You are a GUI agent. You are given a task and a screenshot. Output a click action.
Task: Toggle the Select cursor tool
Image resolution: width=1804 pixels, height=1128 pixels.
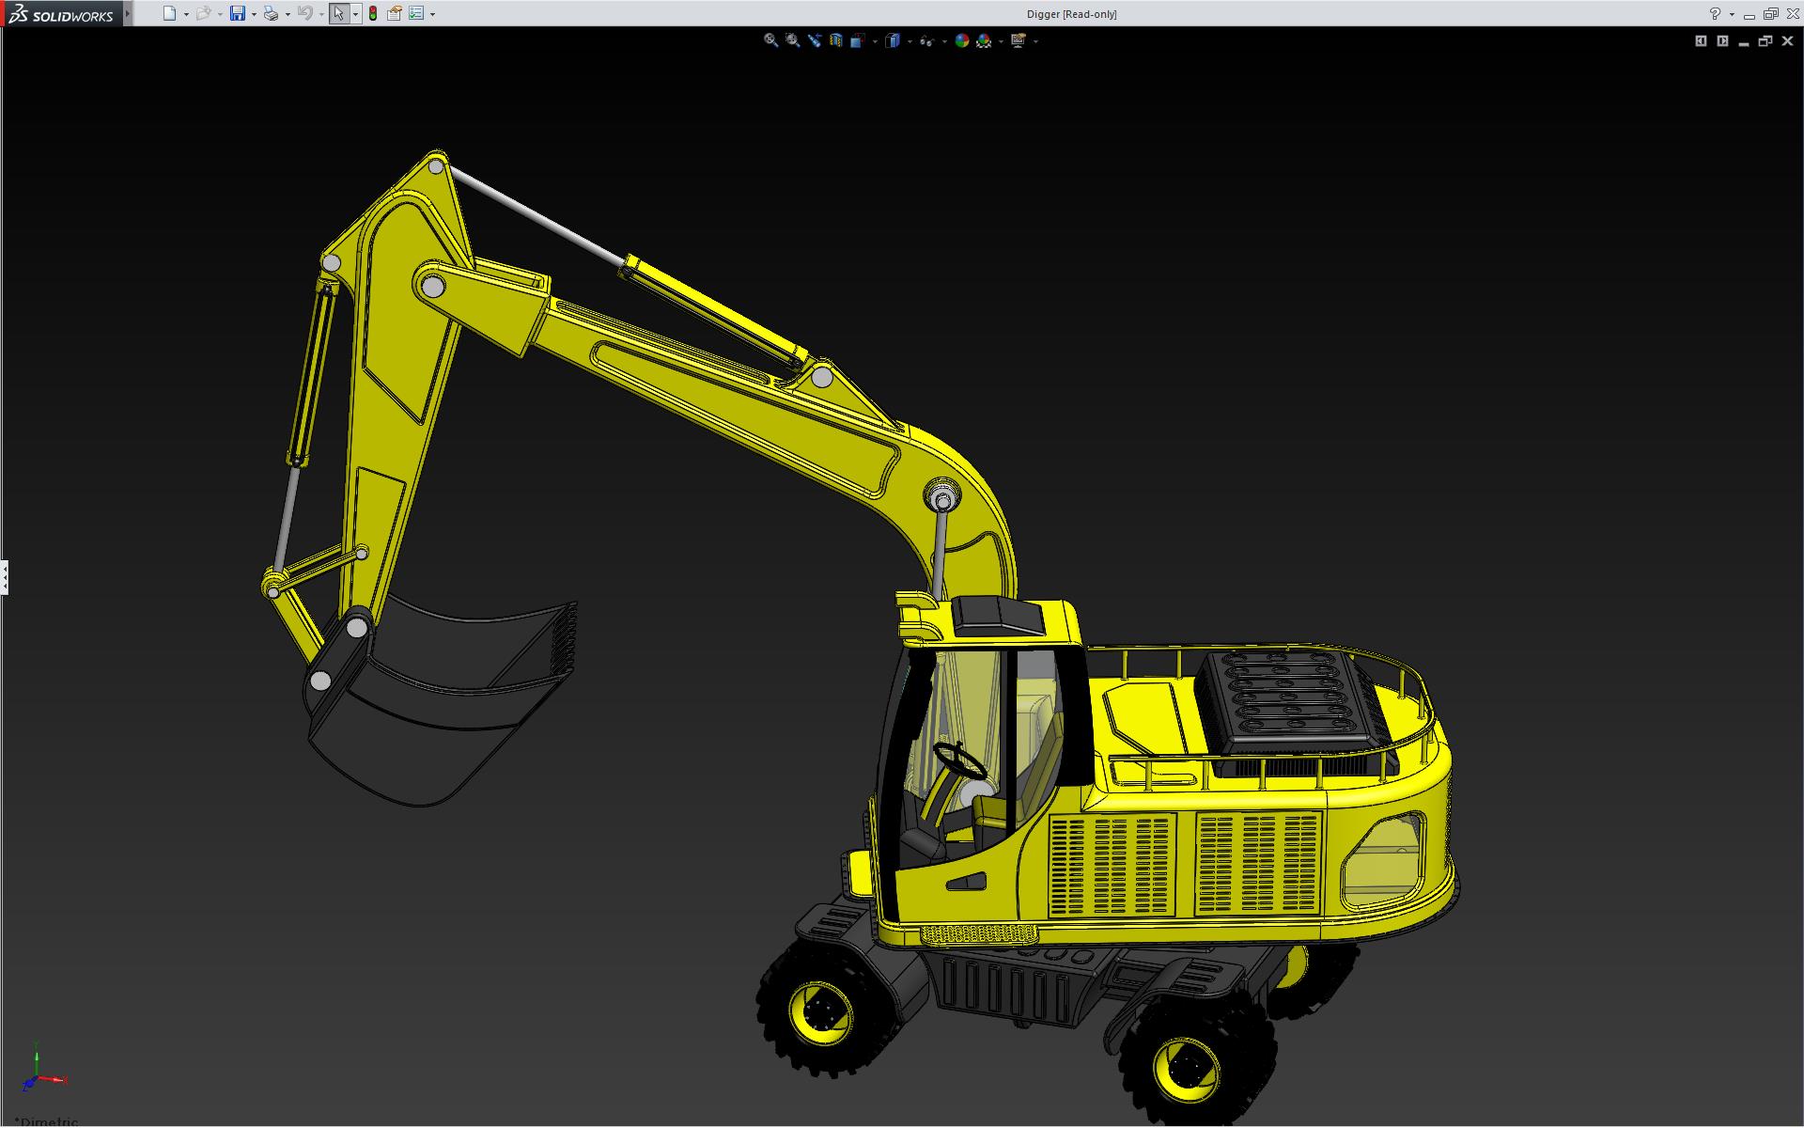[x=338, y=13]
